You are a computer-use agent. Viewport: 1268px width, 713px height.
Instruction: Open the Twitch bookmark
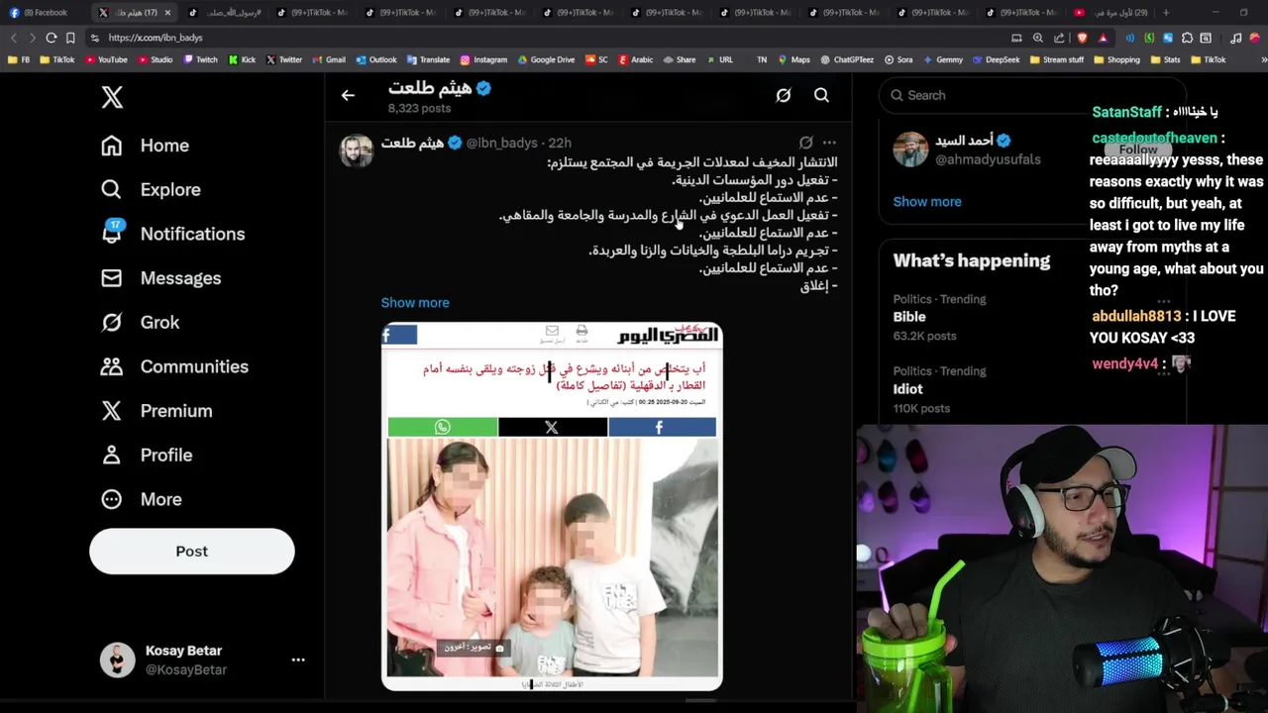(200, 59)
